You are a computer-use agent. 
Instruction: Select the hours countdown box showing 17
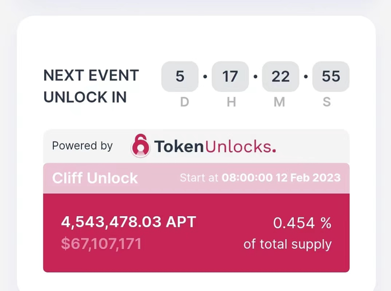click(230, 76)
